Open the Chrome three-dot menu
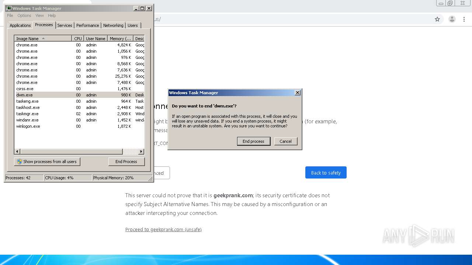The width and height of the screenshot is (472, 265). tap(464, 19)
